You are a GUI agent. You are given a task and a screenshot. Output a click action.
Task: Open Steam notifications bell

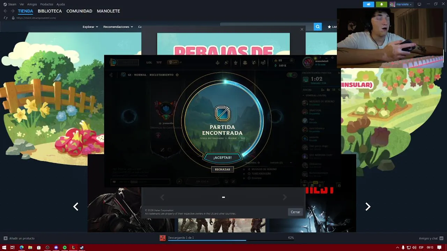381,4
